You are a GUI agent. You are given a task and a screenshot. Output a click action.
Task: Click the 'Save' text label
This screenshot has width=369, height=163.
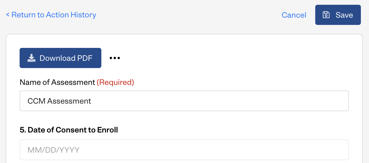pos(344,15)
